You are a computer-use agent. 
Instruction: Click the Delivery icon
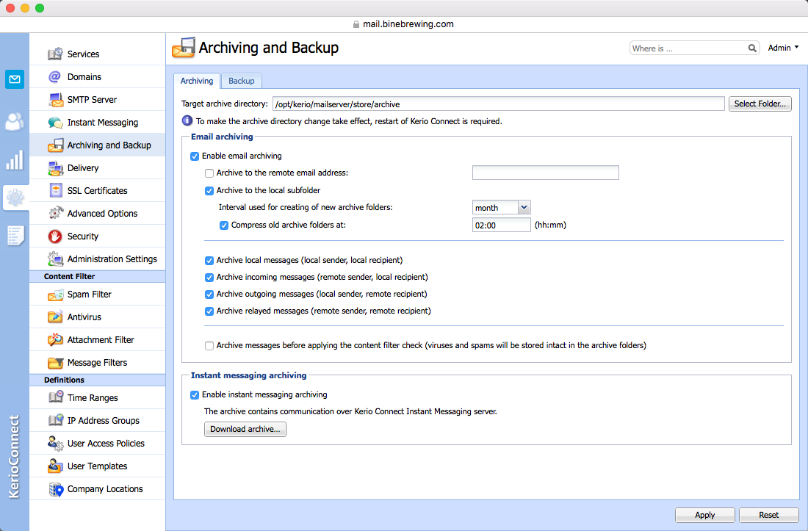pyautogui.click(x=55, y=168)
